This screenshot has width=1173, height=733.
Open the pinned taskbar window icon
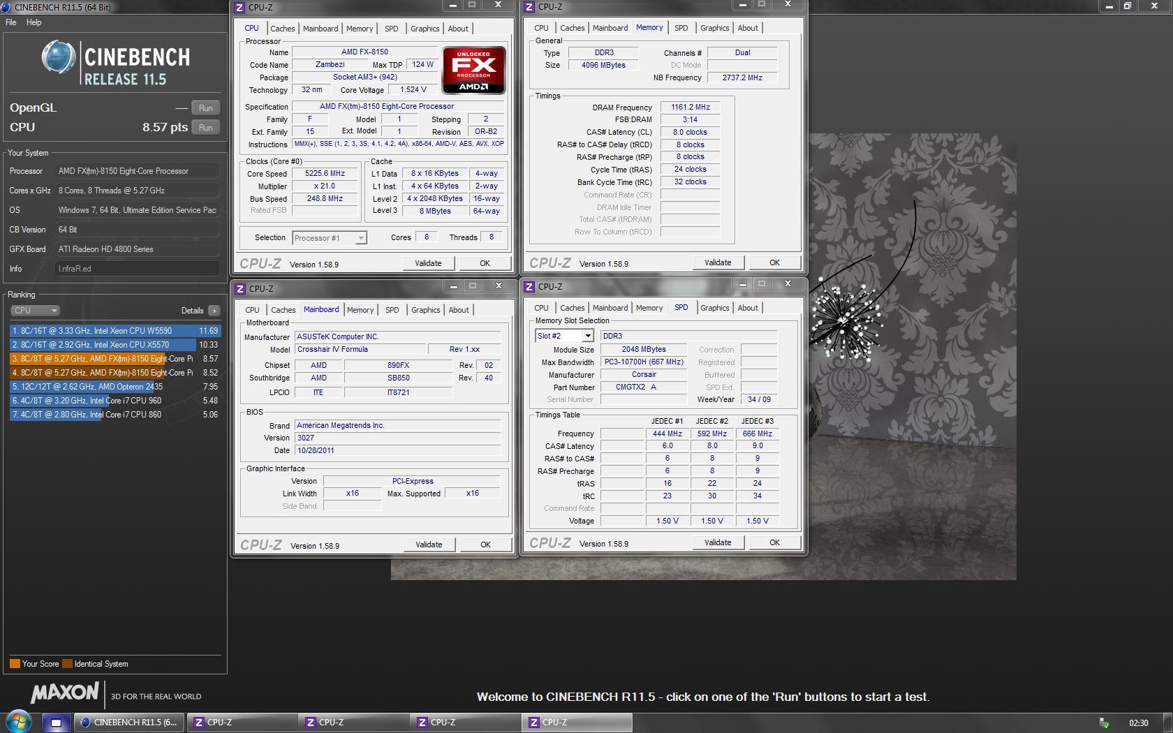tap(57, 722)
